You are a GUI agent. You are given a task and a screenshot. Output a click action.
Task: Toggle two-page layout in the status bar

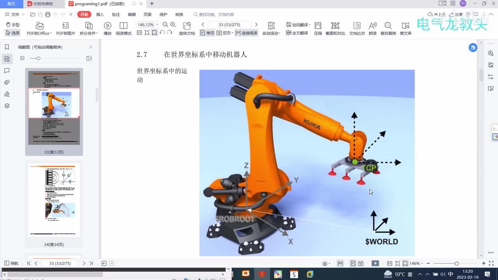[x=361, y=263]
